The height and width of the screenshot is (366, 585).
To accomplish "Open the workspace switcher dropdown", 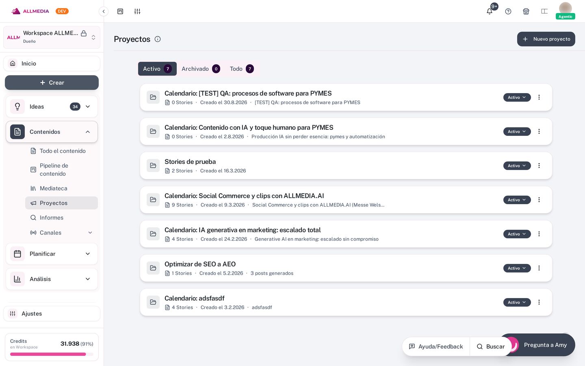I will (x=52, y=37).
